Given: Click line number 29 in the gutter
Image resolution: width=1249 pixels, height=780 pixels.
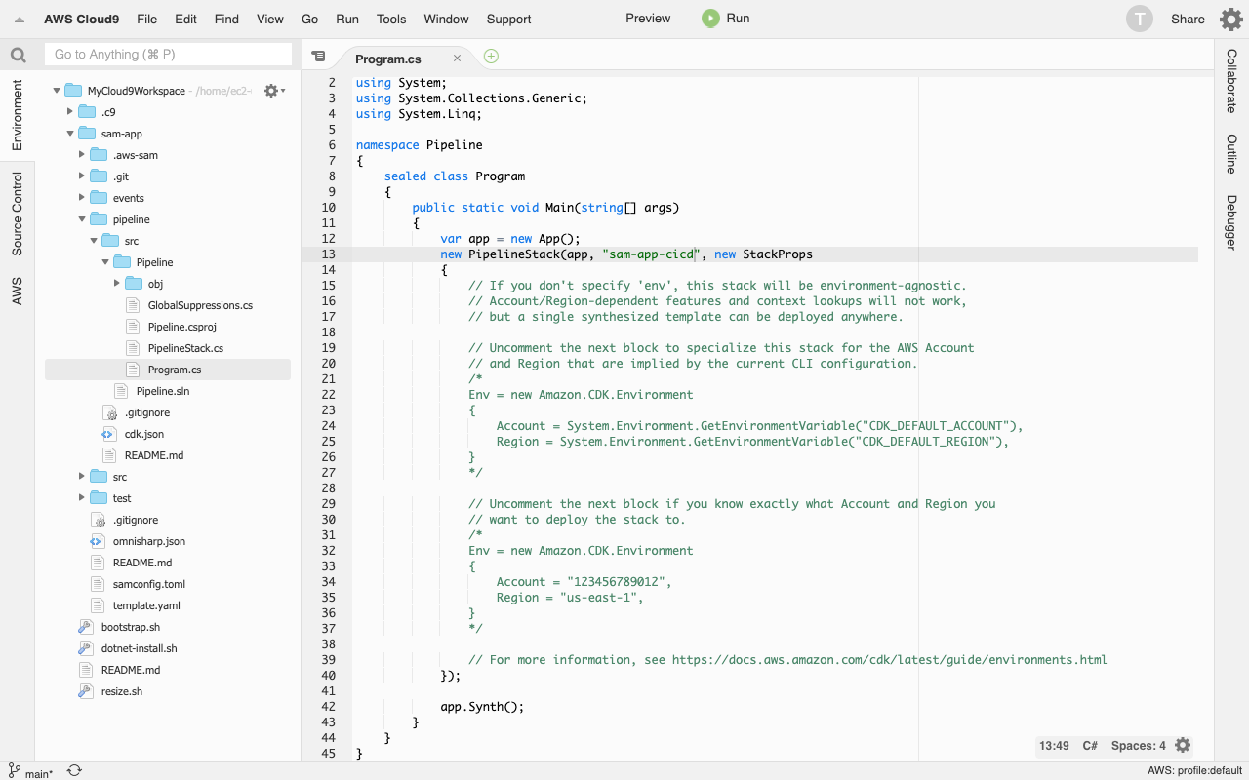Looking at the screenshot, I should click(x=329, y=504).
